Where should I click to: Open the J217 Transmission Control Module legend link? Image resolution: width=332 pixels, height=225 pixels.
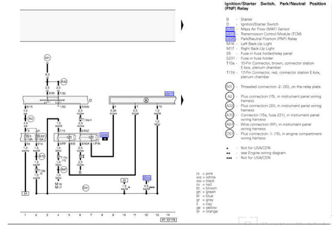tap(230, 34)
